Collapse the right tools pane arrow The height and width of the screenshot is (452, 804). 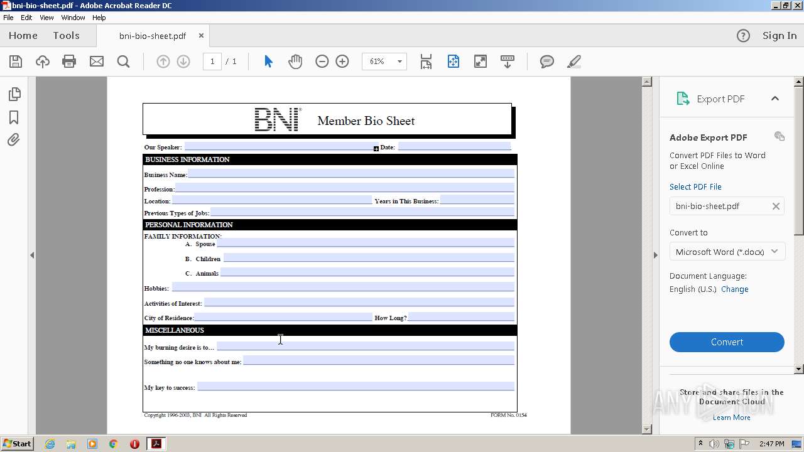655,255
